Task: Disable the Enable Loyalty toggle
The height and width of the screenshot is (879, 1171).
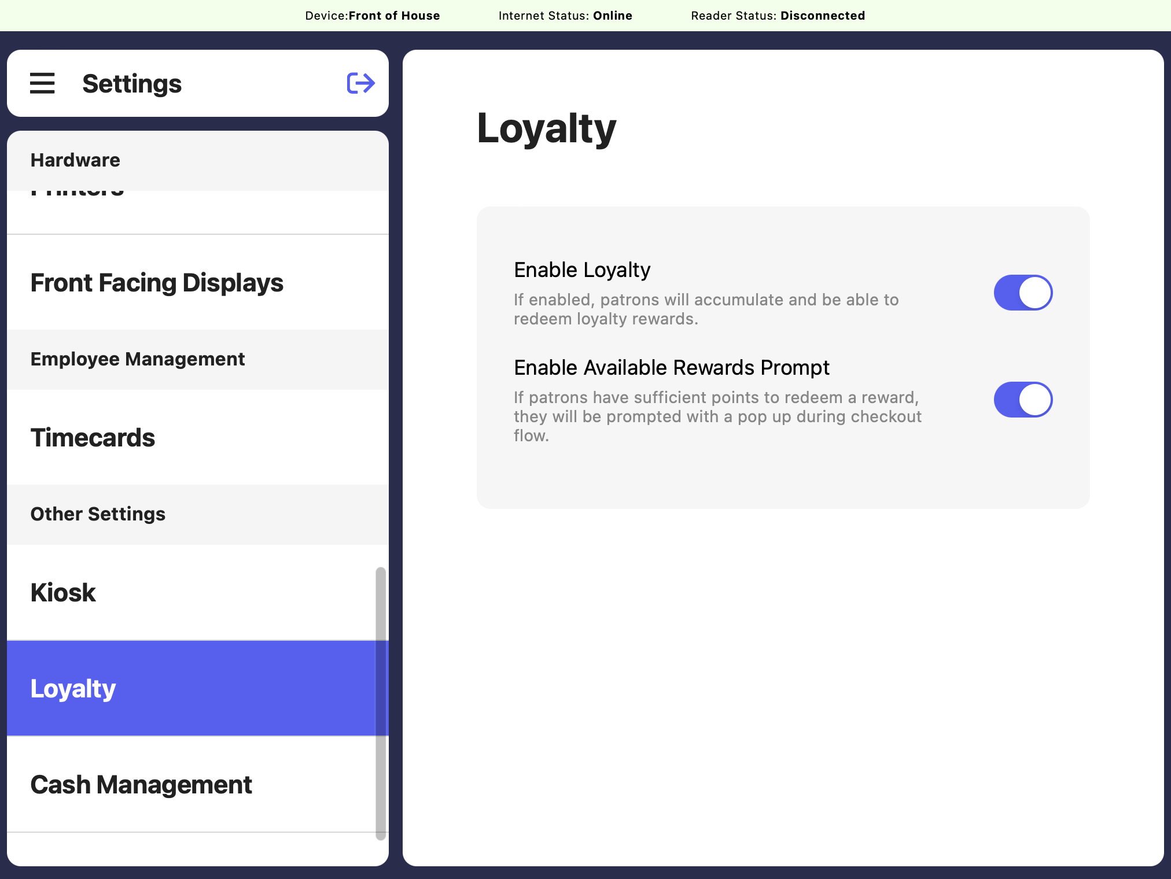Action: coord(1022,293)
